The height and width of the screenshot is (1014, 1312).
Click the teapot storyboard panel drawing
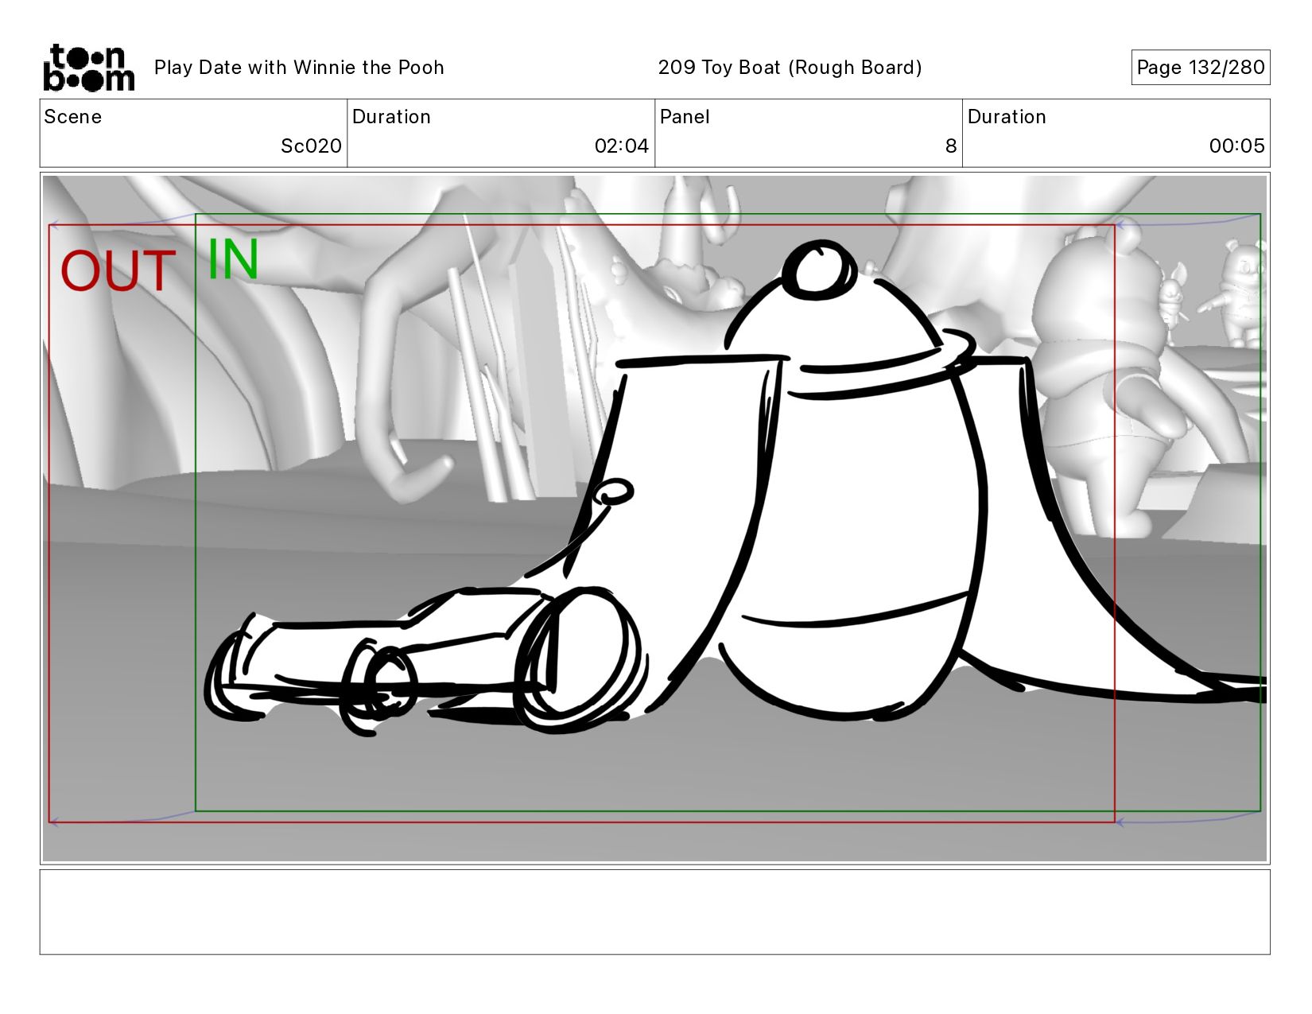pos(654,519)
